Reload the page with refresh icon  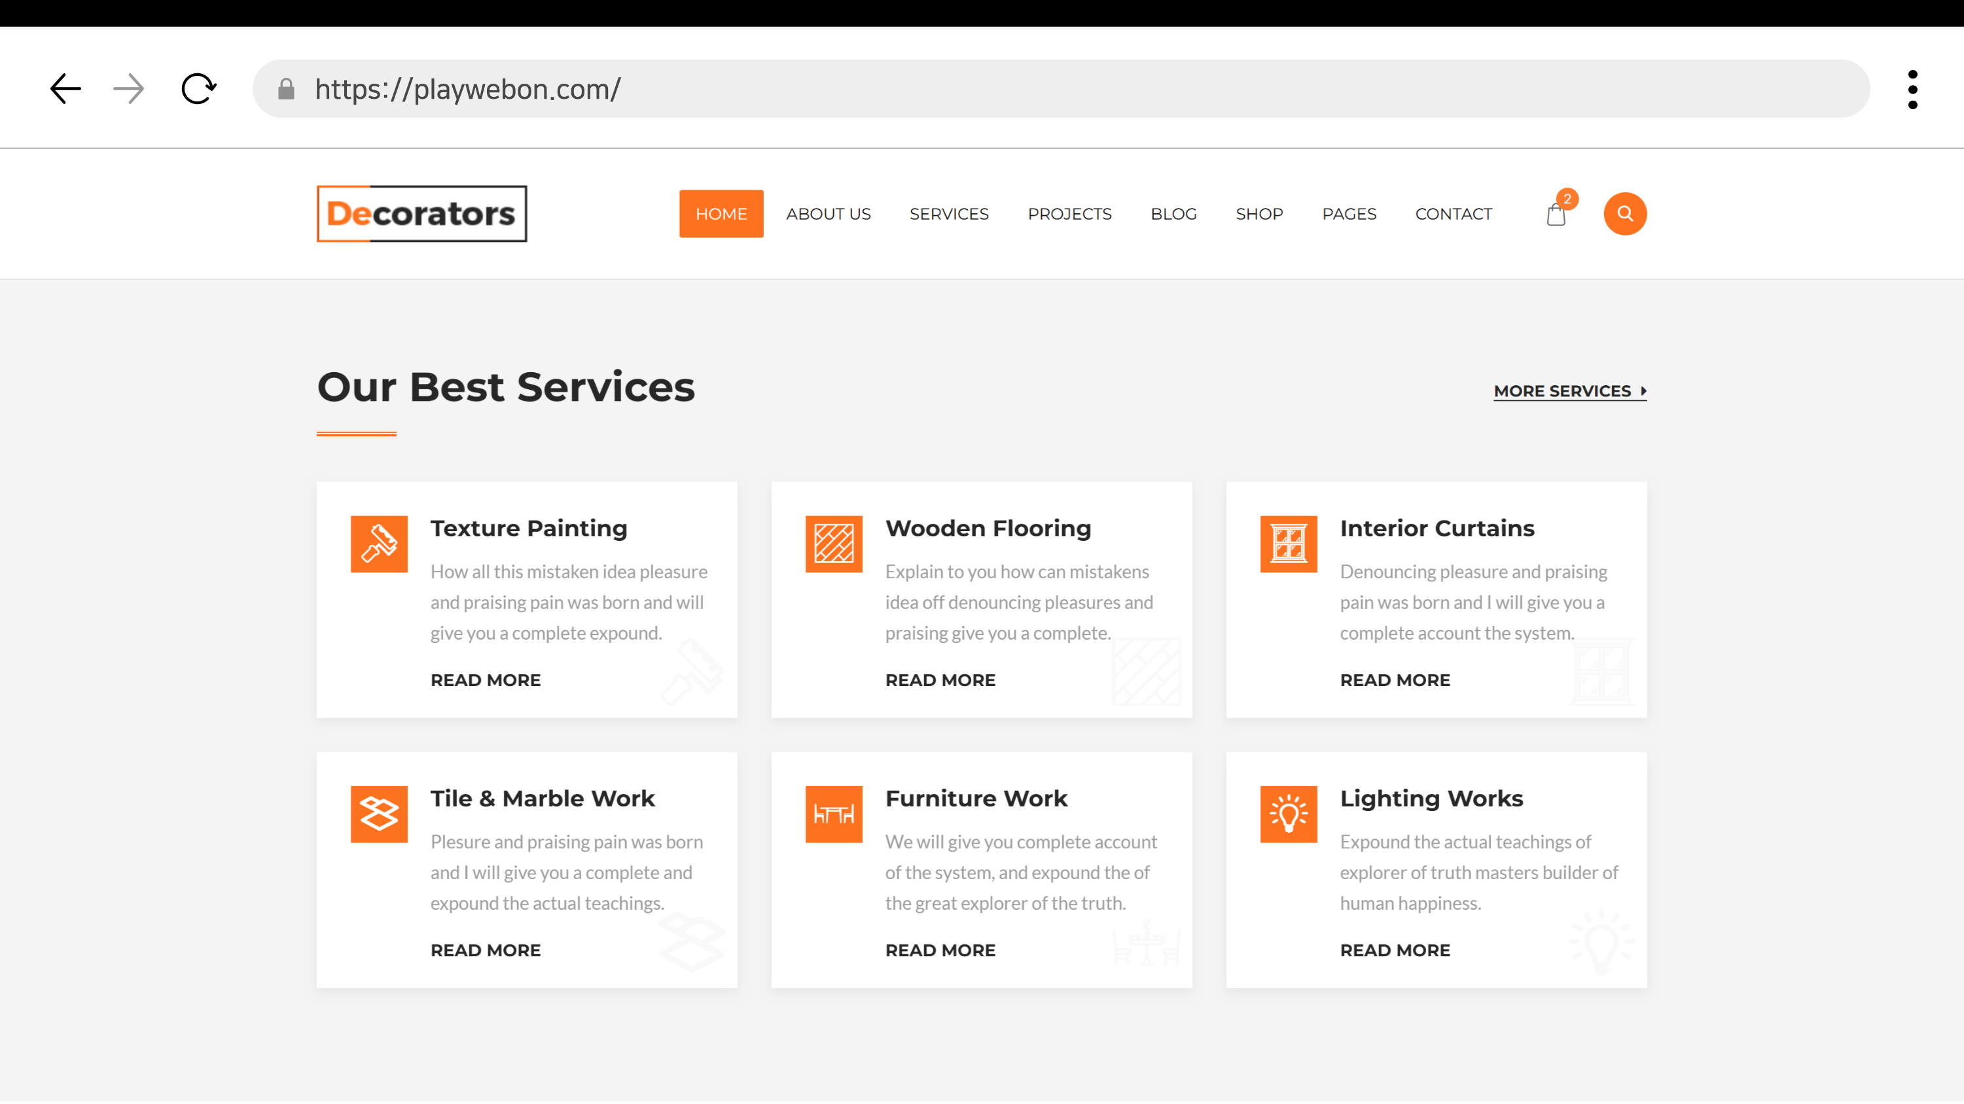click(198, 88)
